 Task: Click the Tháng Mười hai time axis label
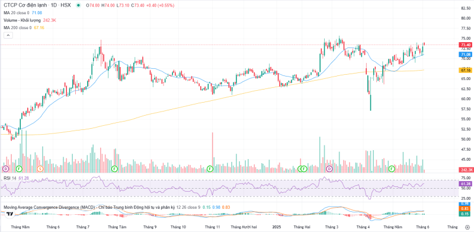click(244, 227)
